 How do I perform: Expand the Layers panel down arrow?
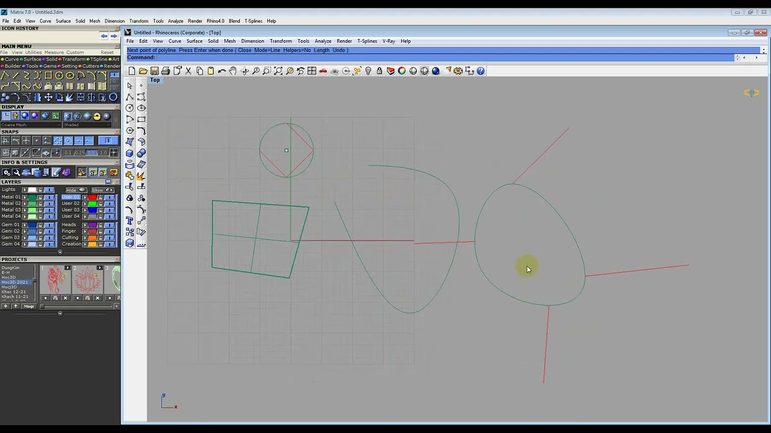[60, 252]
